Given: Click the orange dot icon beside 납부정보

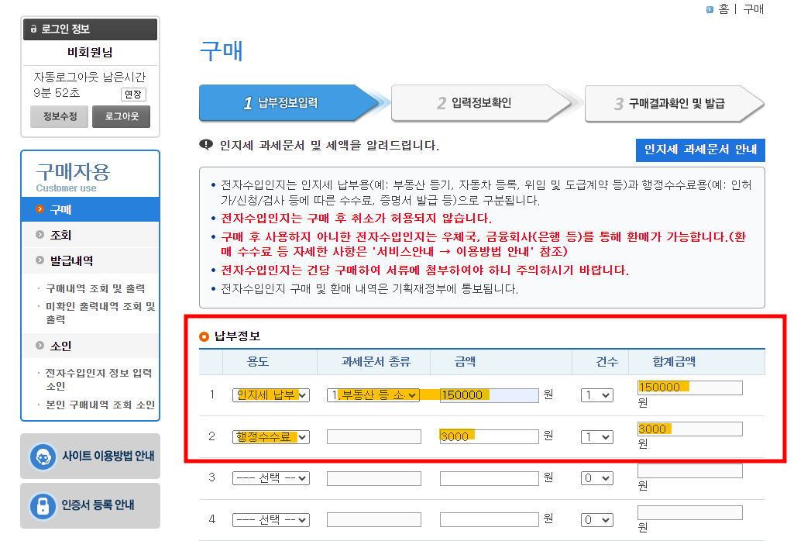Looking at the screenshot, I should (204, 335).
